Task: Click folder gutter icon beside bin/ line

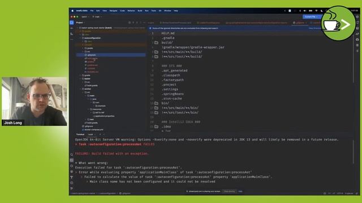Action: pos(156,103)
